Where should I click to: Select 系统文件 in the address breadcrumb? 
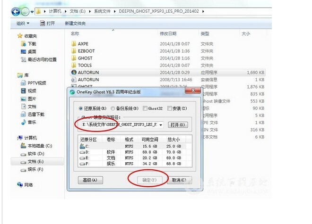click(102, 11)
